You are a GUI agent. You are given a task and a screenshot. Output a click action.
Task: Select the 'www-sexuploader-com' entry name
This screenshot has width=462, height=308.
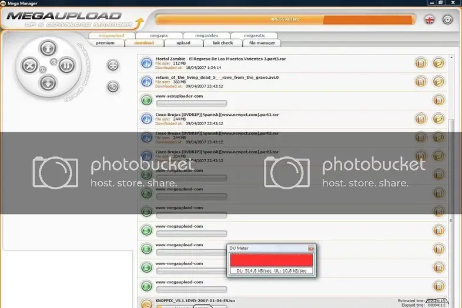(179, 96)
